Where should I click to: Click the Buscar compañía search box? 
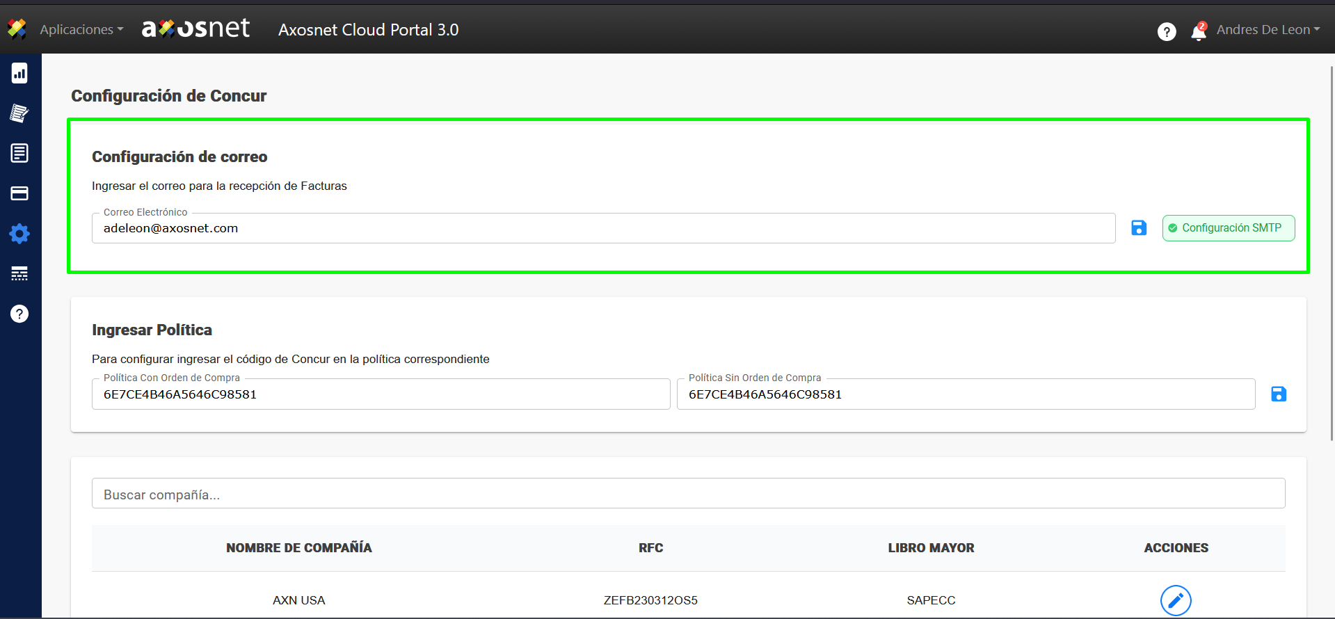tap(688, 494)
